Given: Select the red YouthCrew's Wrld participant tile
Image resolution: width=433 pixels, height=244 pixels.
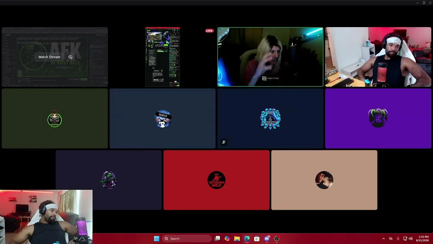Looking at the screenshot, I should click(x=216, y=180).
